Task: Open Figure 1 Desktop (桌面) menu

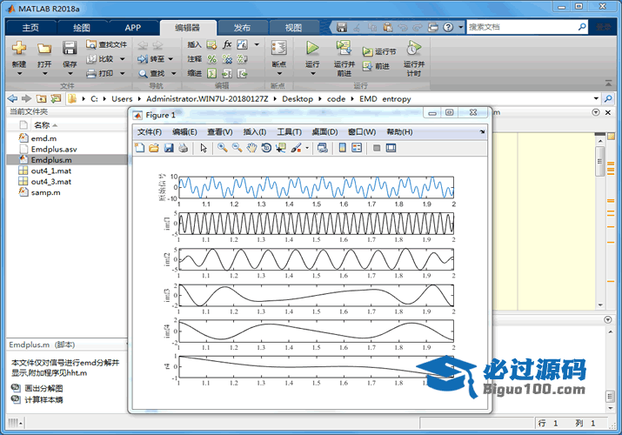Action: click(x=324, y=132)
